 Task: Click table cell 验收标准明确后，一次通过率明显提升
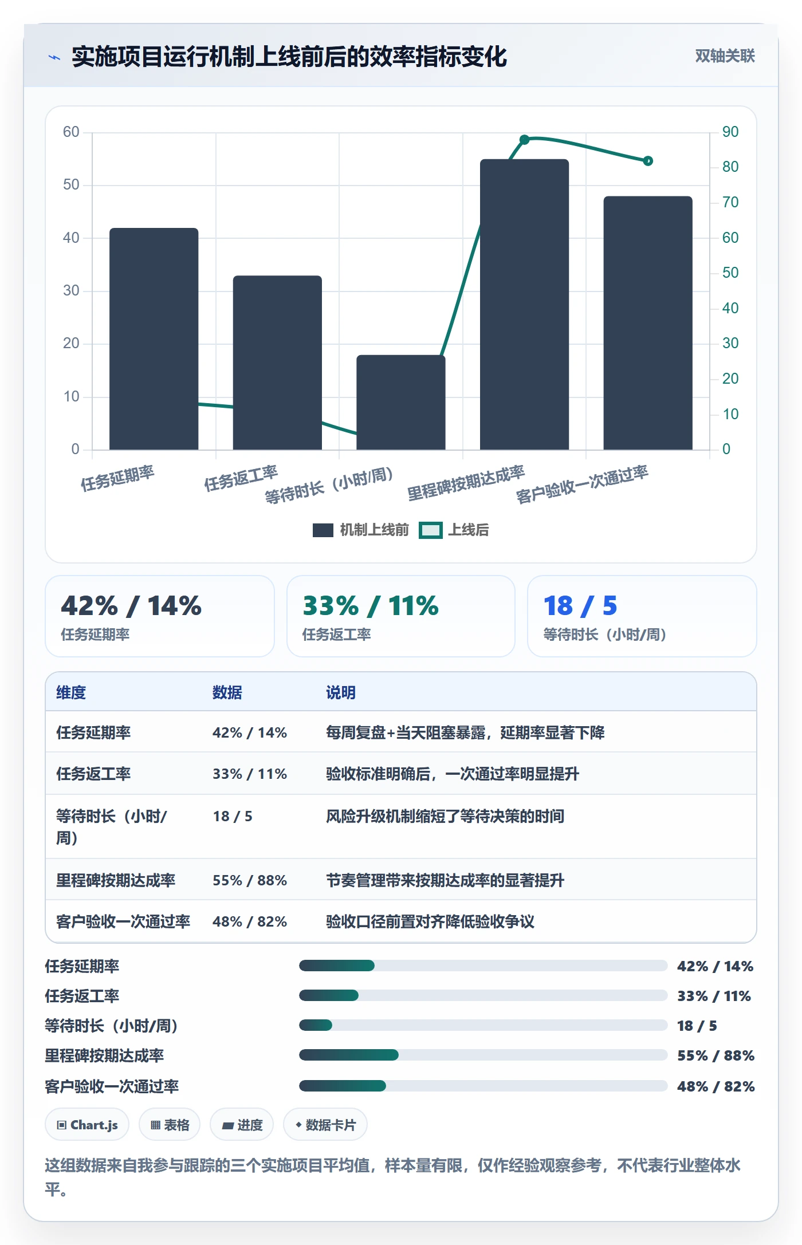click(453, 774)
